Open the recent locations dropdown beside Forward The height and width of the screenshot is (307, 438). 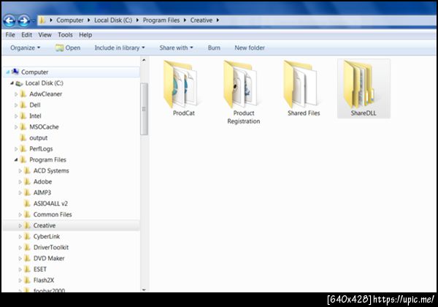click(34, 20)
